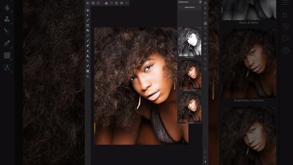293x165 pixels.
Task: Open the question mark help icon
Action: [x=205, y=162]
